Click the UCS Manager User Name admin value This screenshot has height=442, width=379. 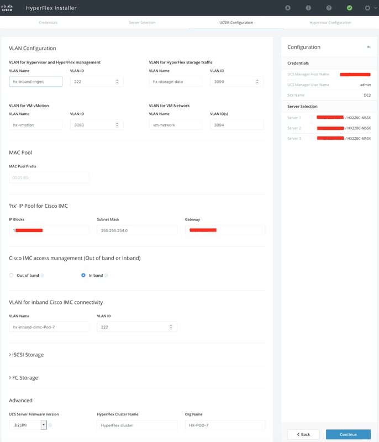click(365, 85)
